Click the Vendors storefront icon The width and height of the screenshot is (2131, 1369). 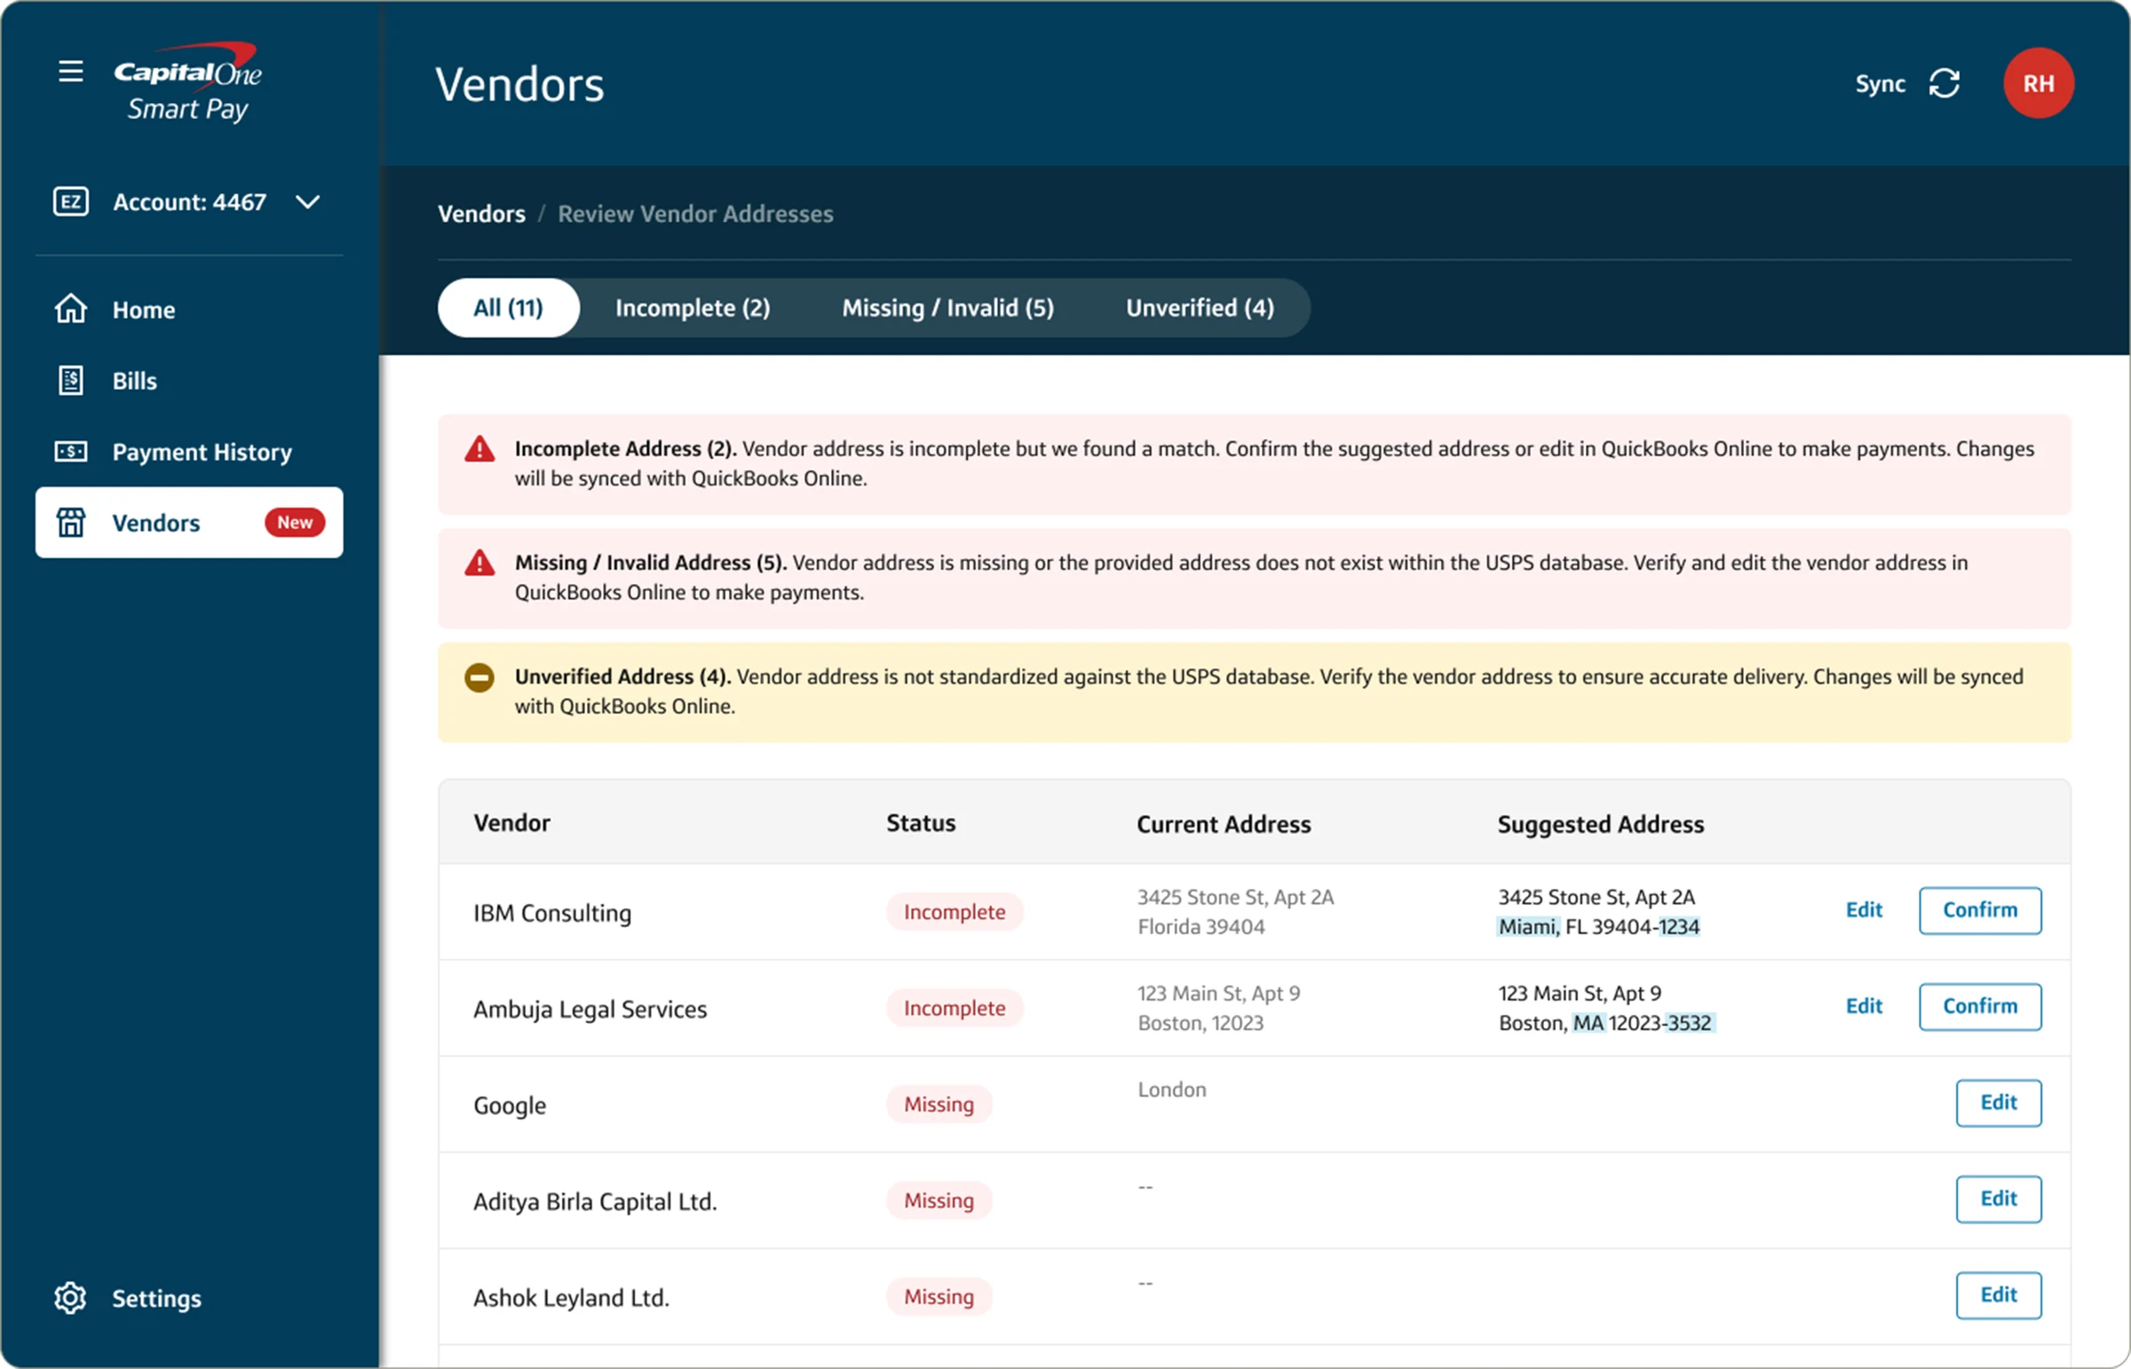click(71, 523)
